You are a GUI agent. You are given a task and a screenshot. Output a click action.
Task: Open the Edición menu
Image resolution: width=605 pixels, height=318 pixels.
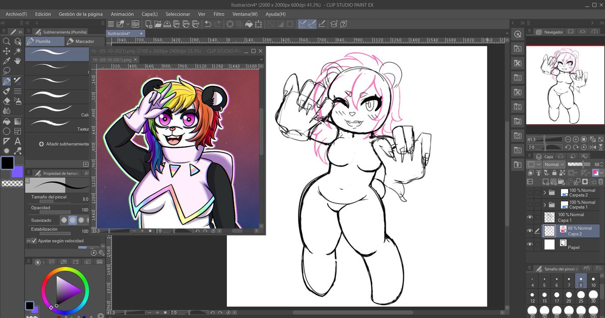coord(43,14)
